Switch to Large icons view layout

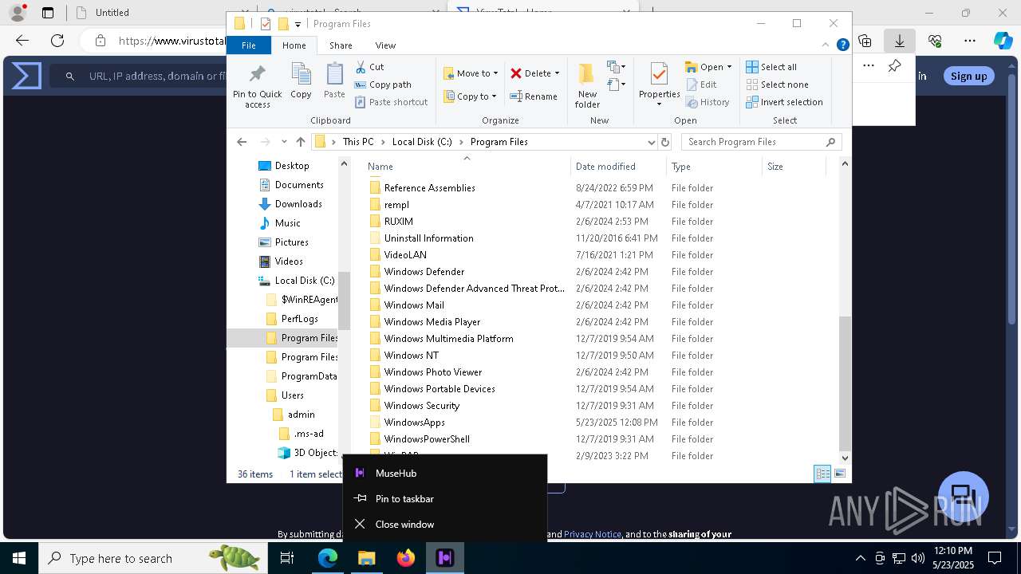pyautogui.click(x=839, y=474)
